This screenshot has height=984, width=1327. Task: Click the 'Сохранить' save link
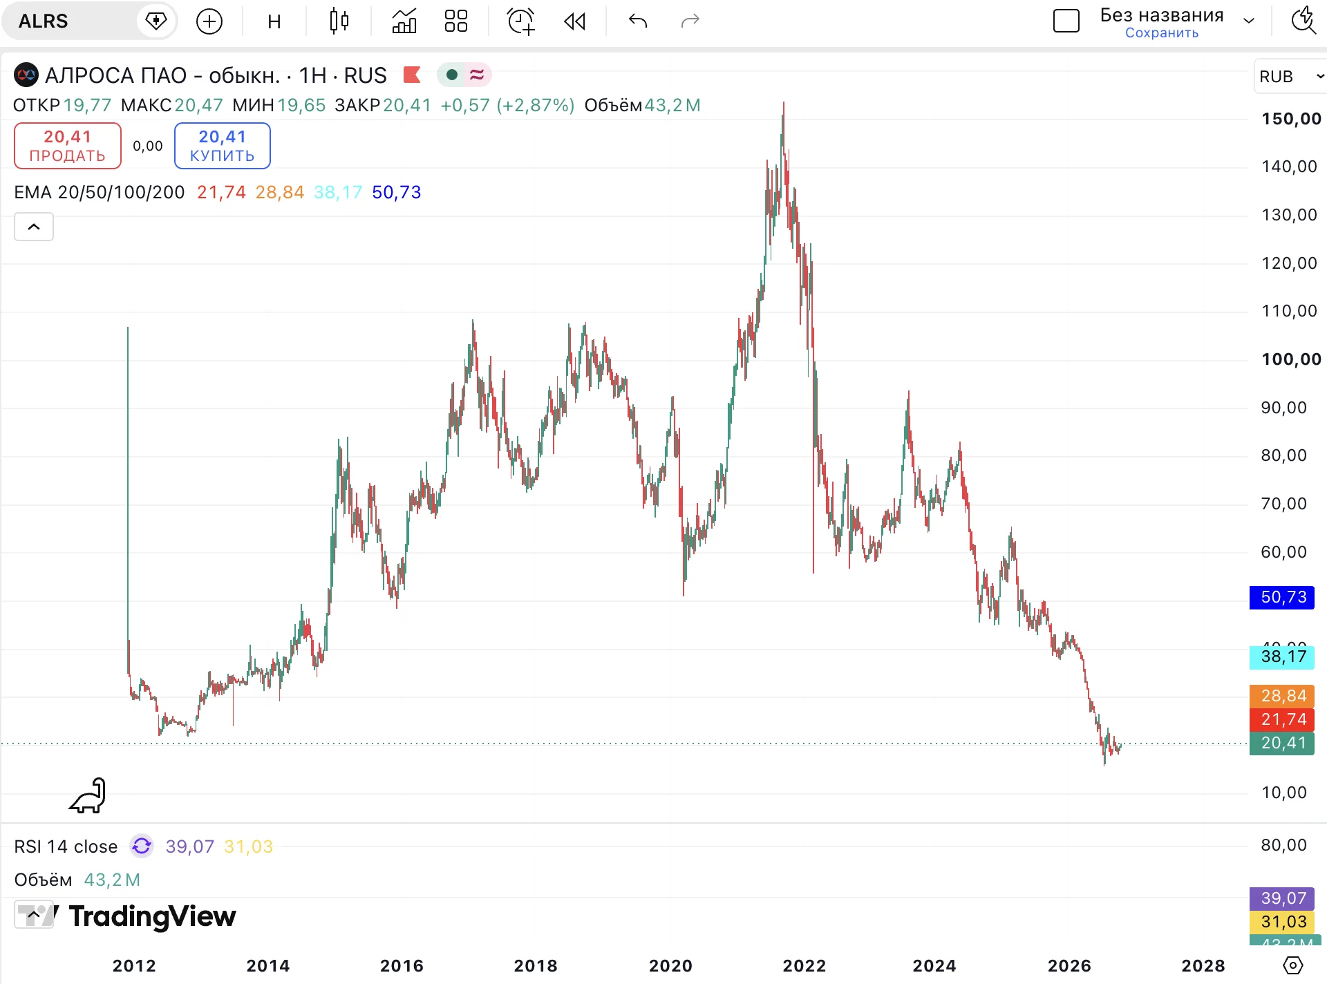pos(1162,33)
